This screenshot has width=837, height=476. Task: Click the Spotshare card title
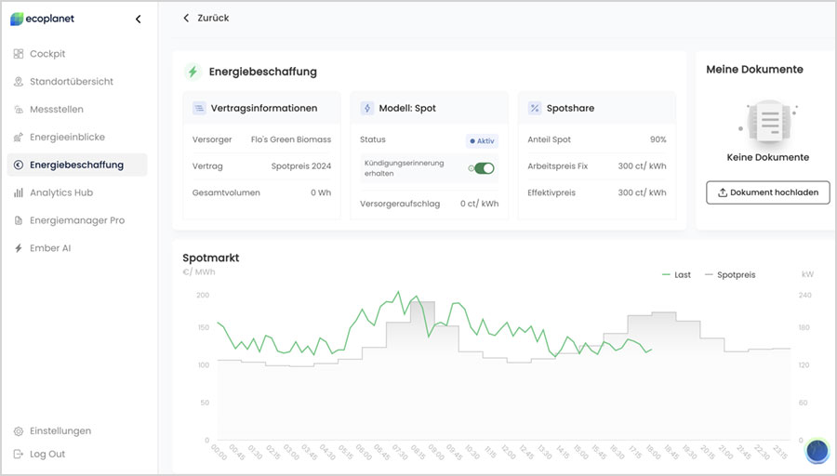pyautogui.click(x=571, y=109)
